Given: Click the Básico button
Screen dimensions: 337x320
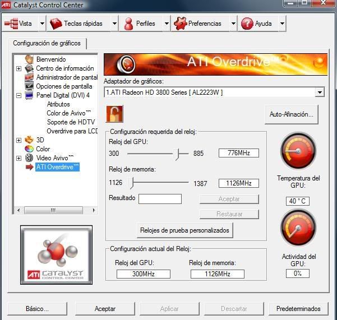Looking at the screenshot, I should pyautogui.click(x=37, y=309).
